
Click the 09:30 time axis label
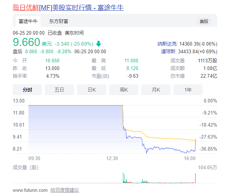click(x=34, y=158)
